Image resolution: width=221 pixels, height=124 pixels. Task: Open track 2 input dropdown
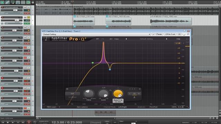[x=13, y=23]
